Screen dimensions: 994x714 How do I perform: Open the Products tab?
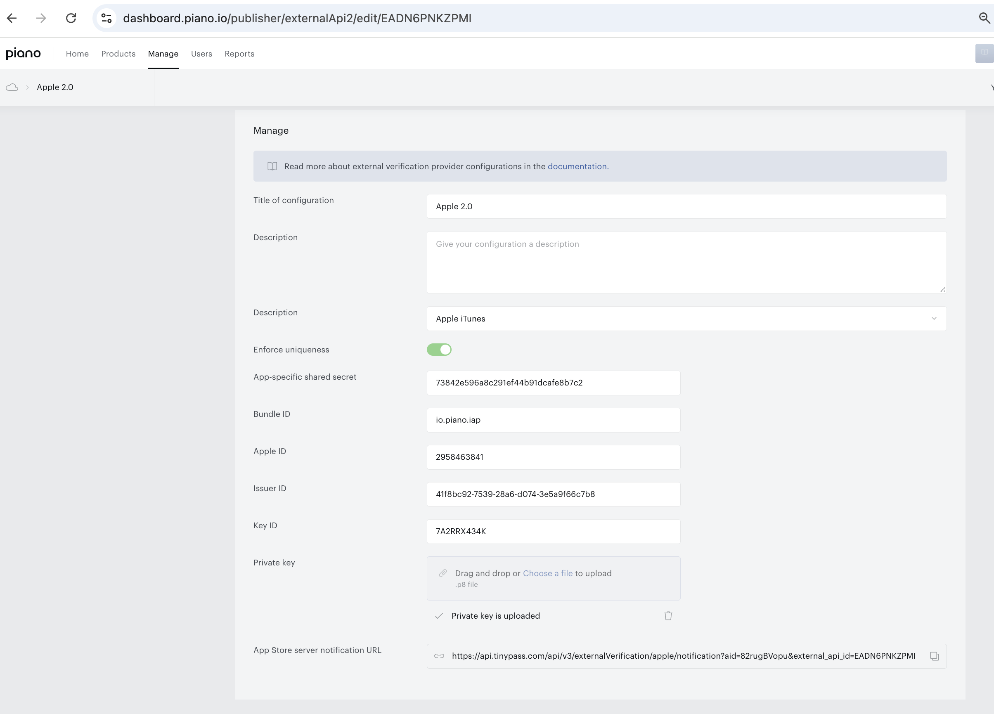118,54
